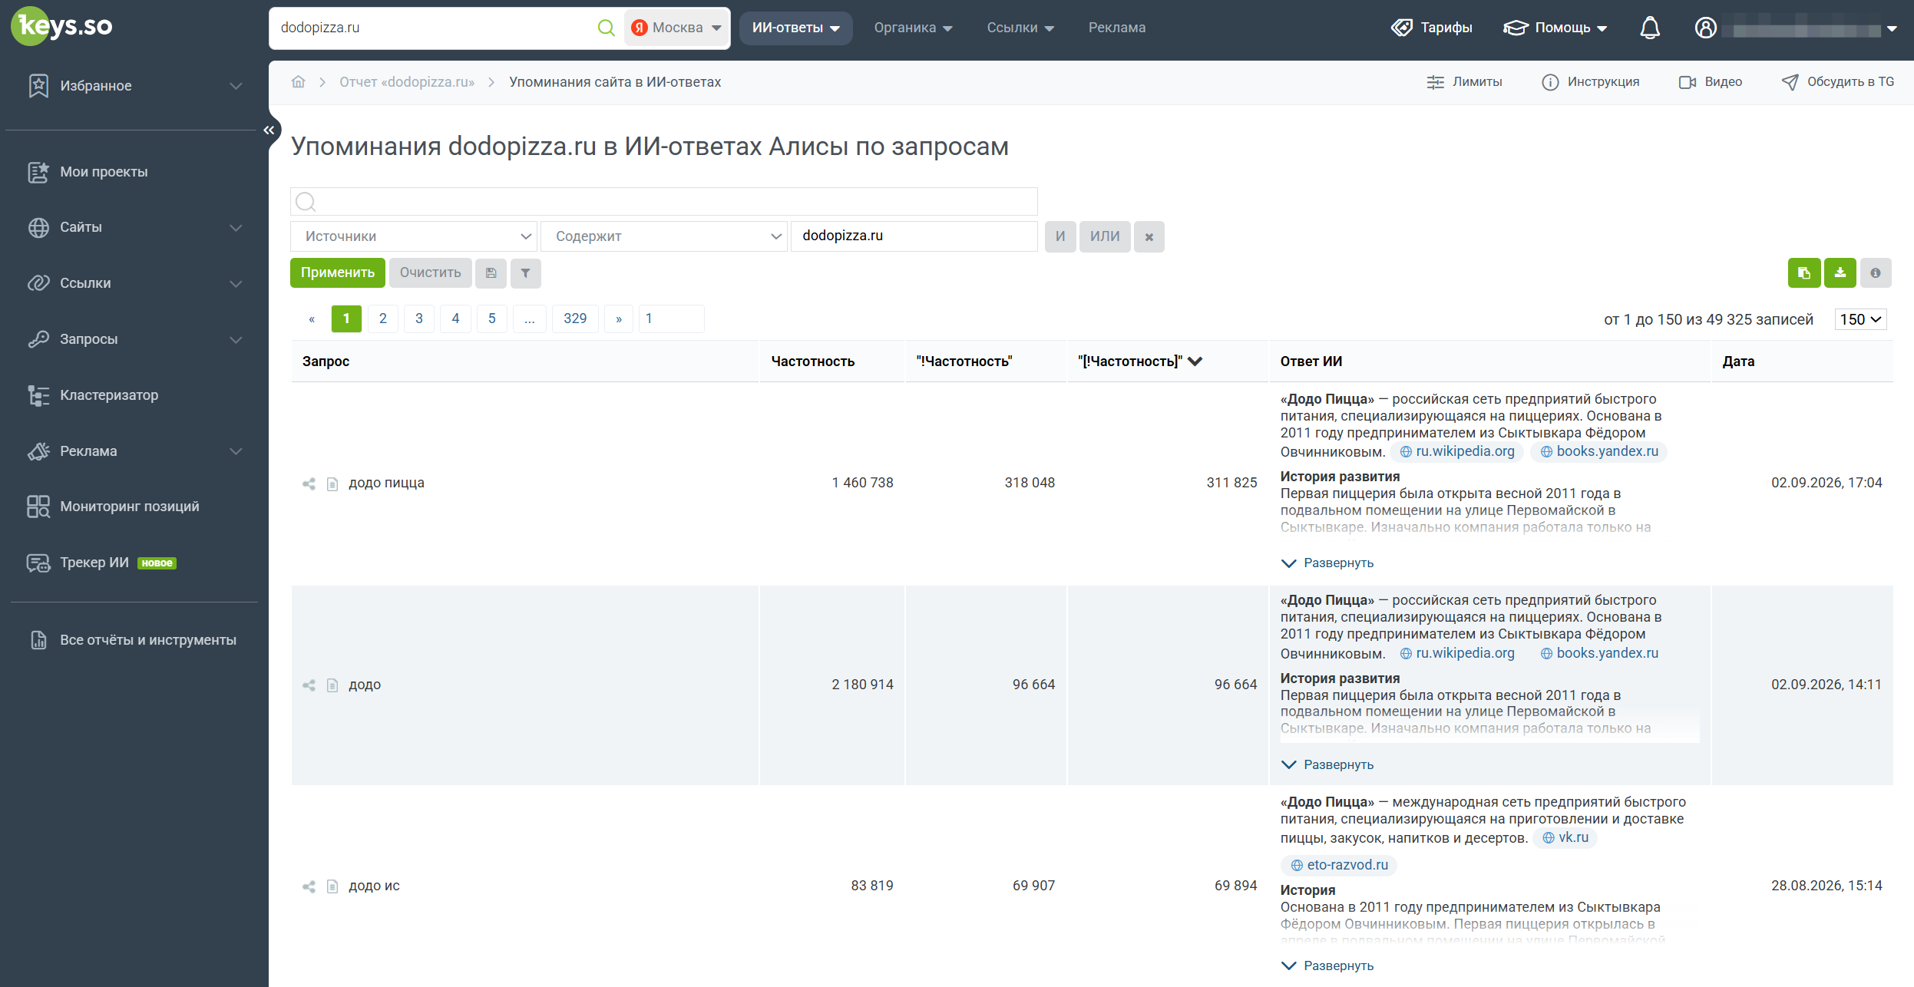Click the share icon for «додо ис»
Viewport: 1914px width, 987px height.
[309, 886]
